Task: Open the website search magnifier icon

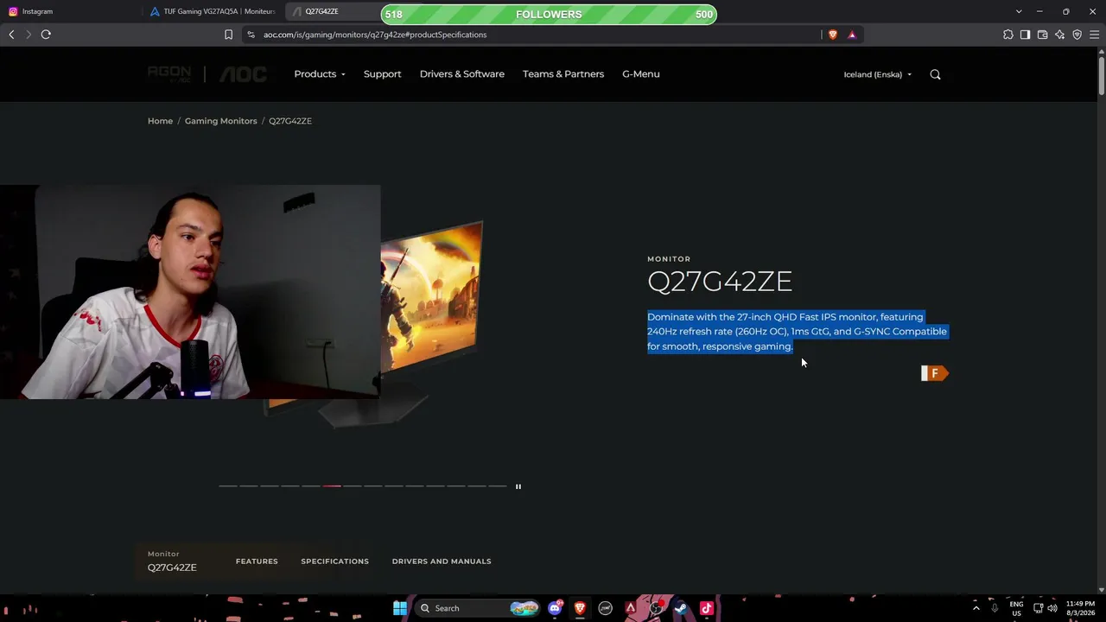Action: pos(935,74)
